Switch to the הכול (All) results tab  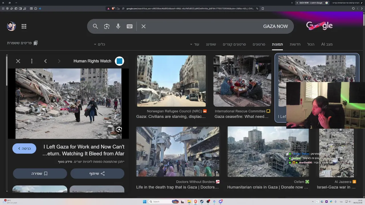point(311,44)
